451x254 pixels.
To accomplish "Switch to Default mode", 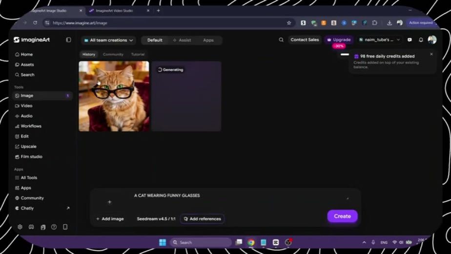I will point(155,41).
